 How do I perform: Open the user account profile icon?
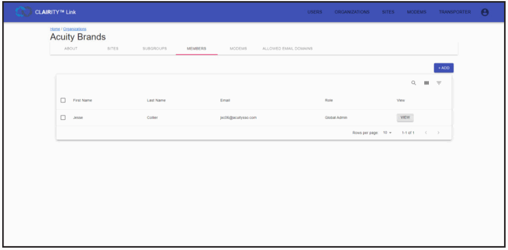pos(485,12)
